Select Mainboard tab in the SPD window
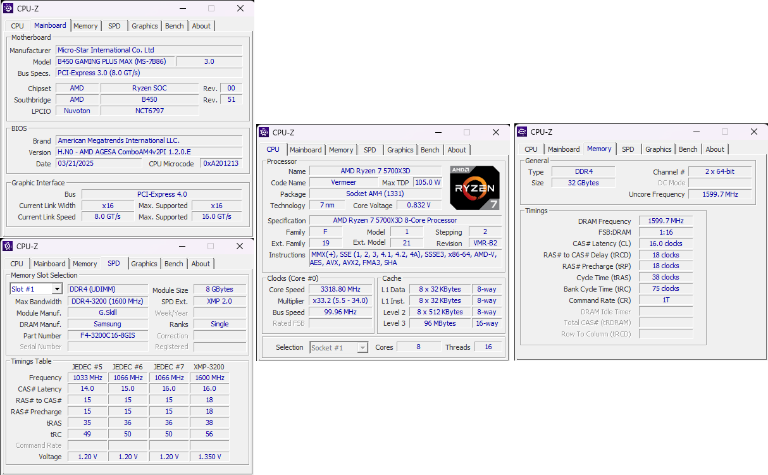This screenshot has width=768, height=475. point(49,264)
